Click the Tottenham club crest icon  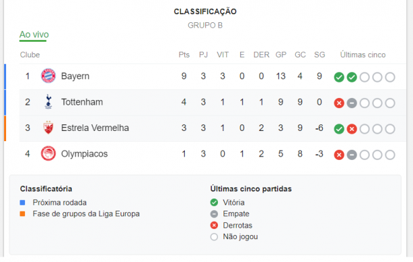tap(48, 102)
